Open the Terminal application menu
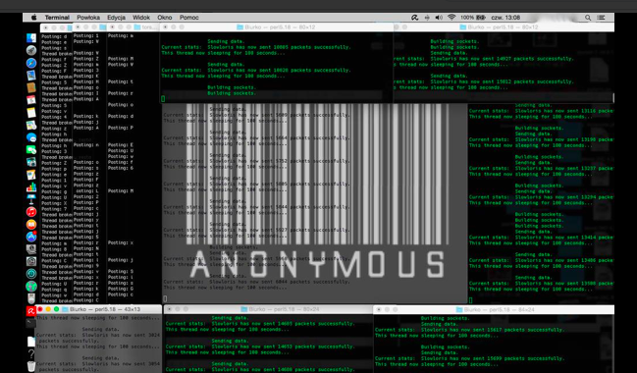The width and height of the screenshot is (637, 373). (57, 18)
